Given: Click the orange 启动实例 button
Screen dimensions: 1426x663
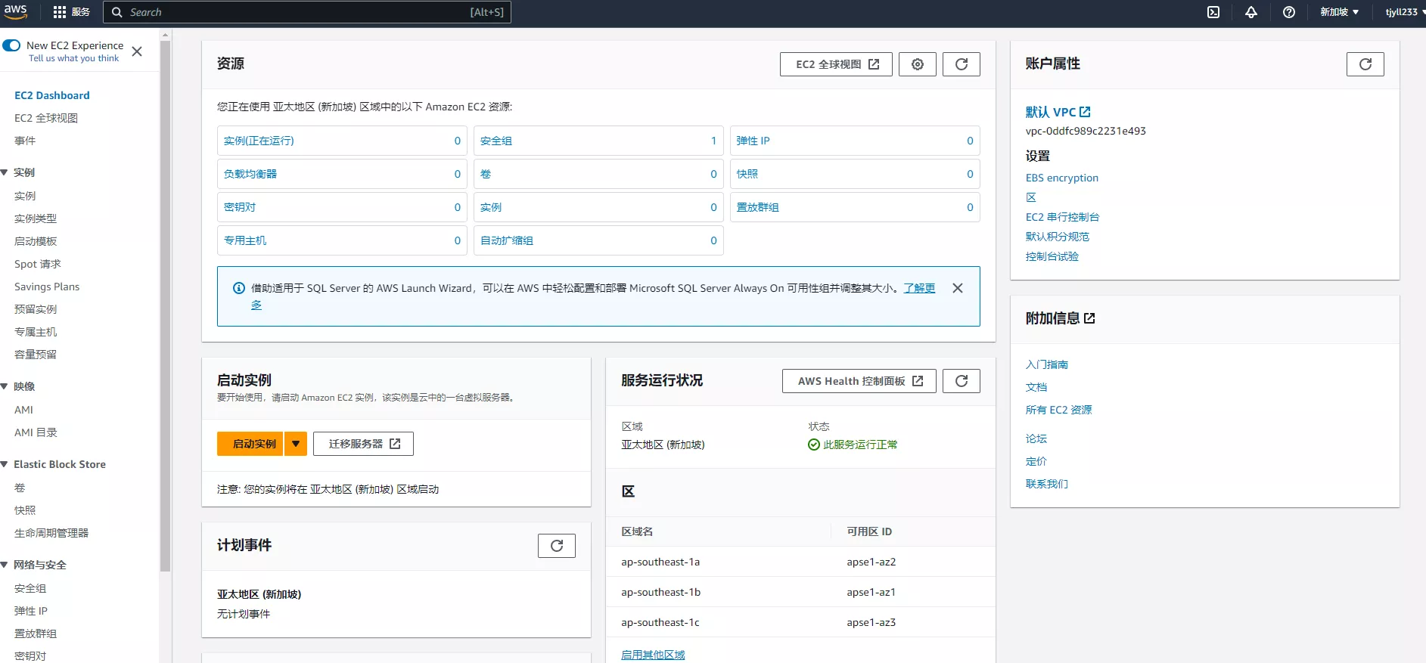Looking at the screenshot, I should 250,444.
